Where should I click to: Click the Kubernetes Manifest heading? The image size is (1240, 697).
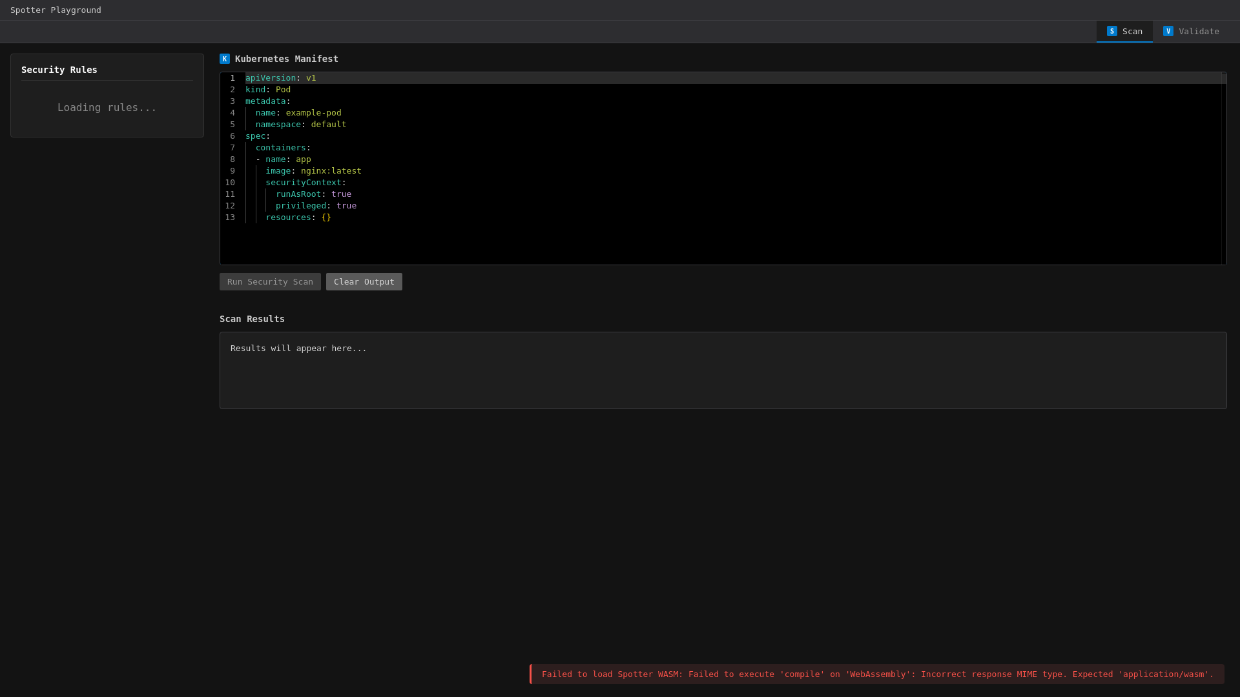pyautogui.click(x=287, y=59)
